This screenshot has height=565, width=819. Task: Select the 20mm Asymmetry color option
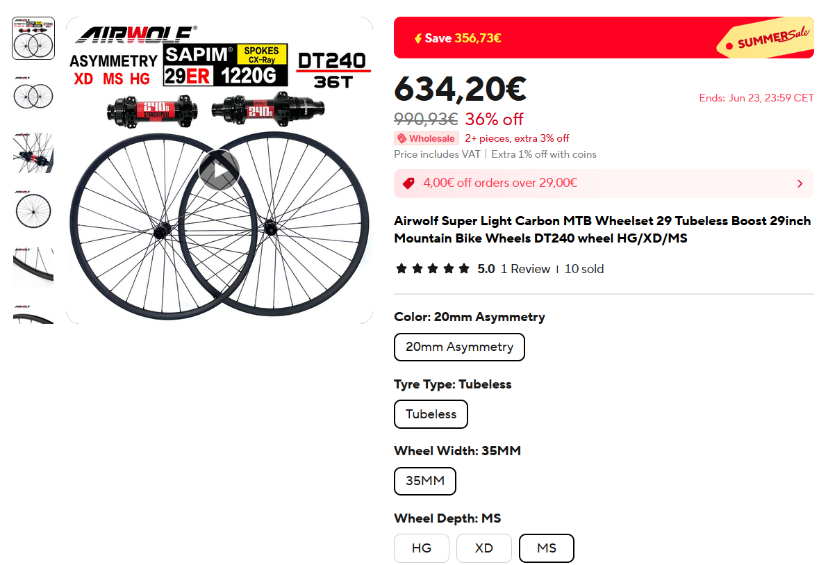[x=459, y=347]
